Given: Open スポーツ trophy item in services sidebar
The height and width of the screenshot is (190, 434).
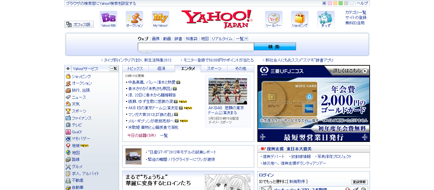Looking at the screenshot, I should coord(76,111).
